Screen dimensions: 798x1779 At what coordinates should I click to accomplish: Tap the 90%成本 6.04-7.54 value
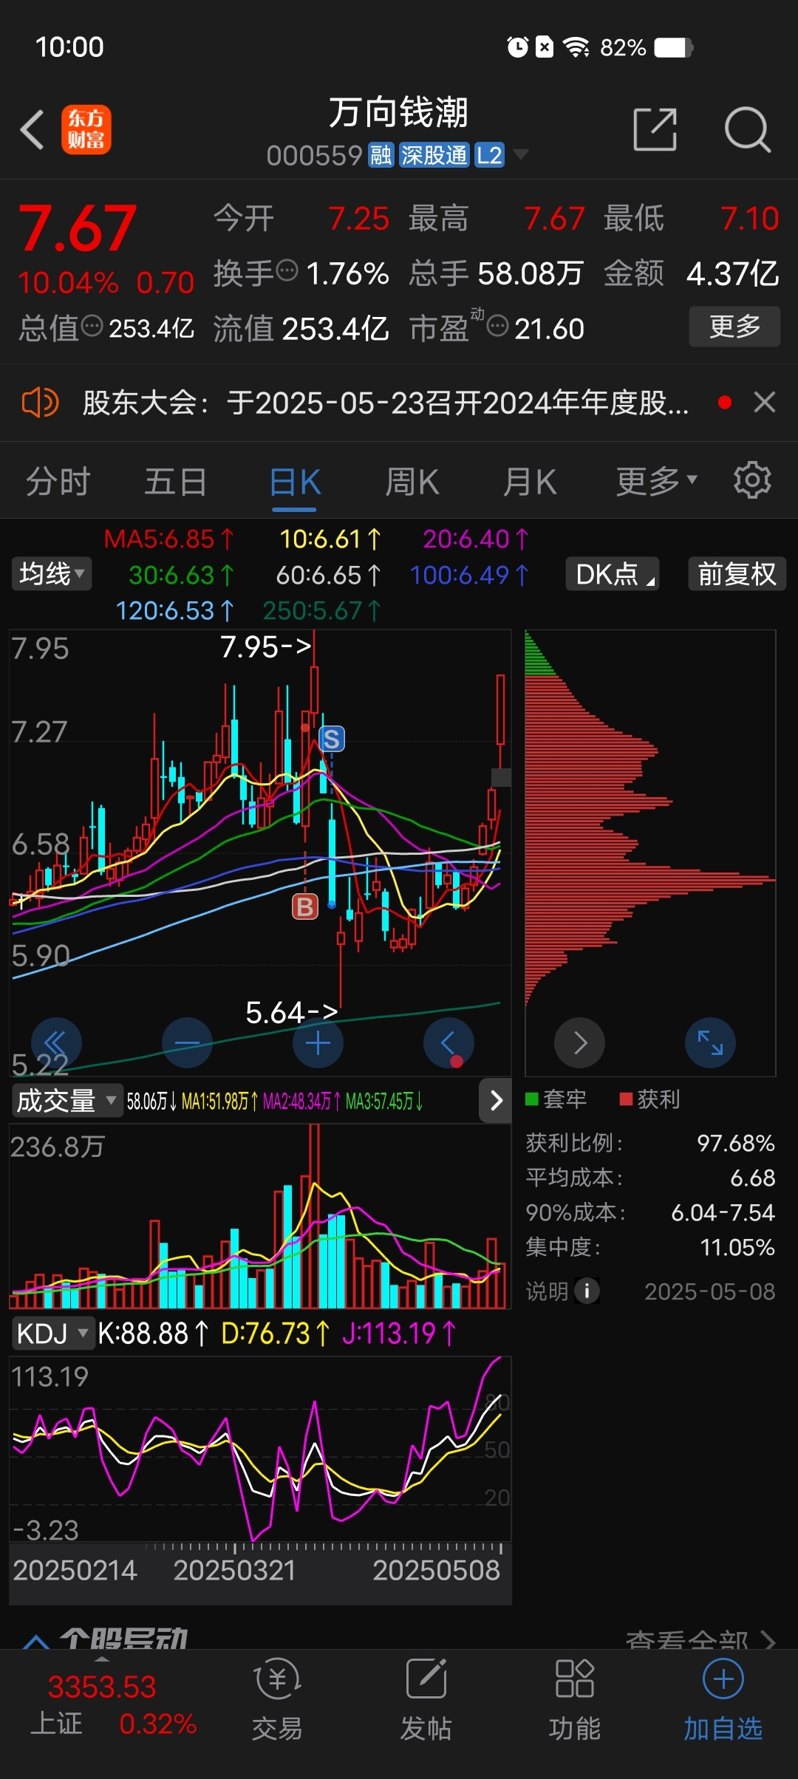(x=723, y=1212)
